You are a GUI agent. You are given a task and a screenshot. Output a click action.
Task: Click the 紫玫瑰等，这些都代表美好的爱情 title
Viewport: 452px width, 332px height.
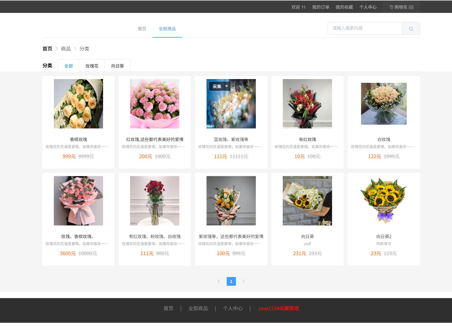[x=231, y=236]
